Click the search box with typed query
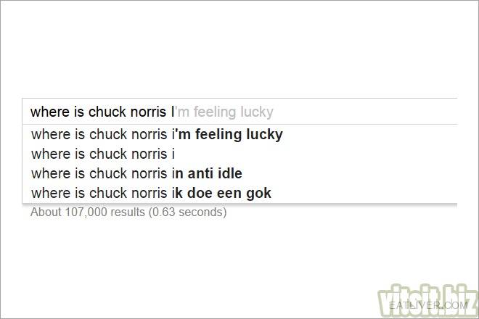Viewport: 479px width, 319px height. tap(239, 112)
